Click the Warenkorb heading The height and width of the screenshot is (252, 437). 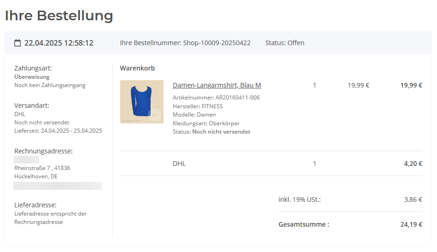(137, 68)
